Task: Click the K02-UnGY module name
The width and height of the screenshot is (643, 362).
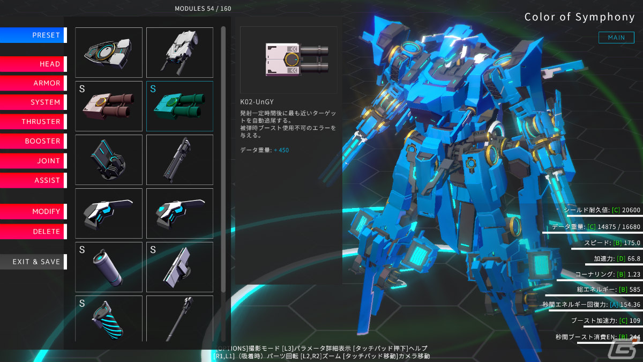Action: (257, 101)
